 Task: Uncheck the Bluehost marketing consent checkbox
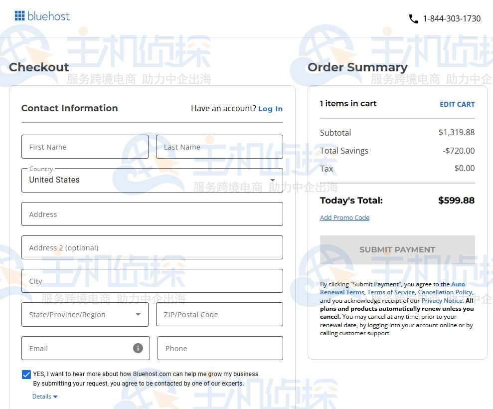(26, 375)
